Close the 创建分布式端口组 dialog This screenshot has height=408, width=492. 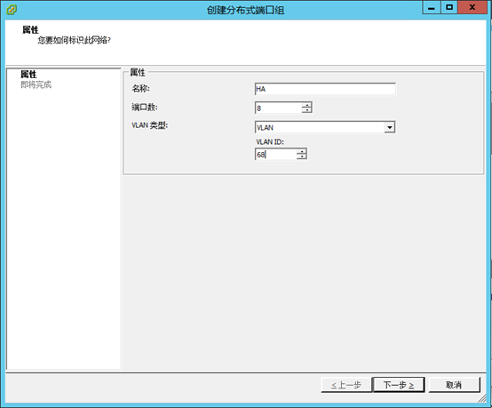(x=472, y=7)
